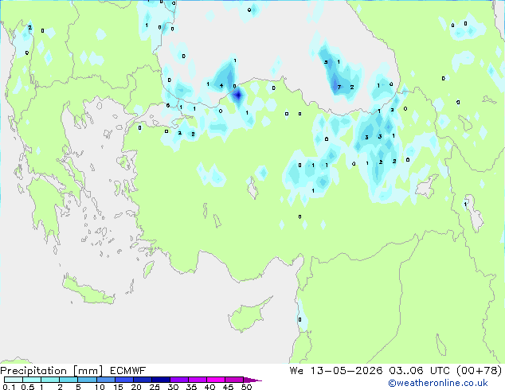The height and width of the screenshot is (390, 505).
Task: Click the "0.5" legend tick label
Action: [27, 387]
